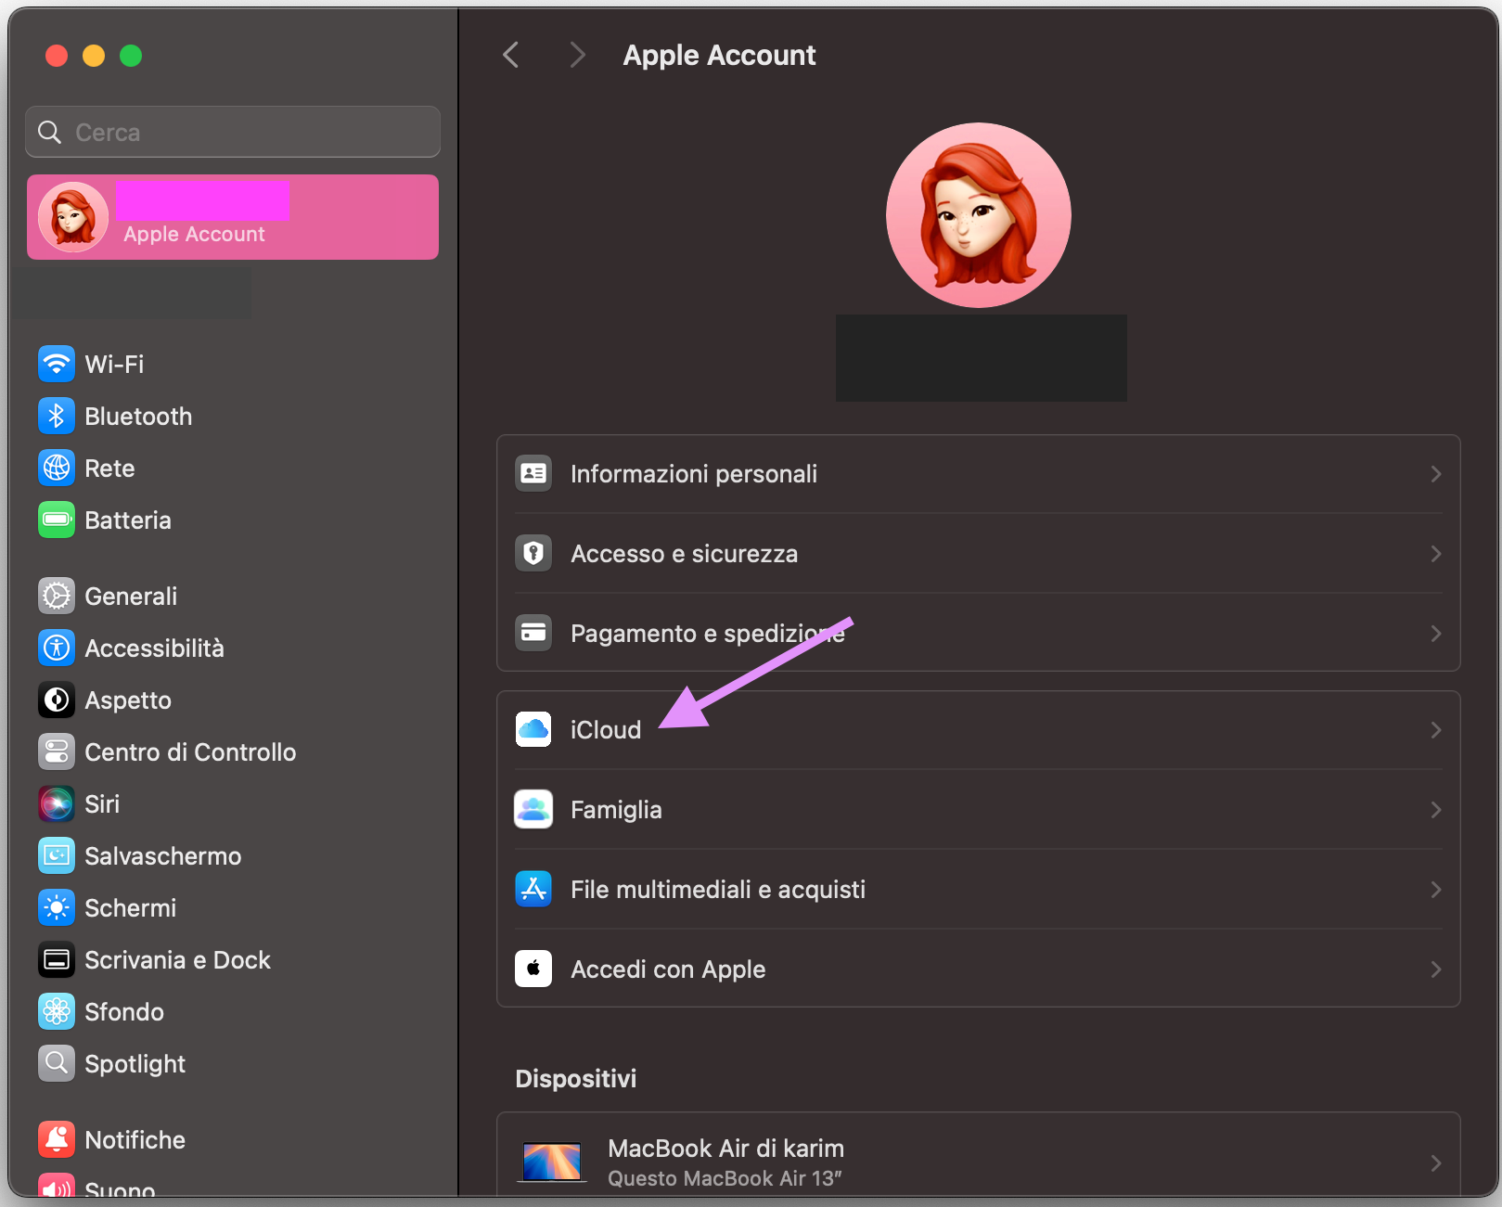Expand the Accesso e sicurezza chevron
Screen dimensions: 1502x1207
(x=1434, y=553)
